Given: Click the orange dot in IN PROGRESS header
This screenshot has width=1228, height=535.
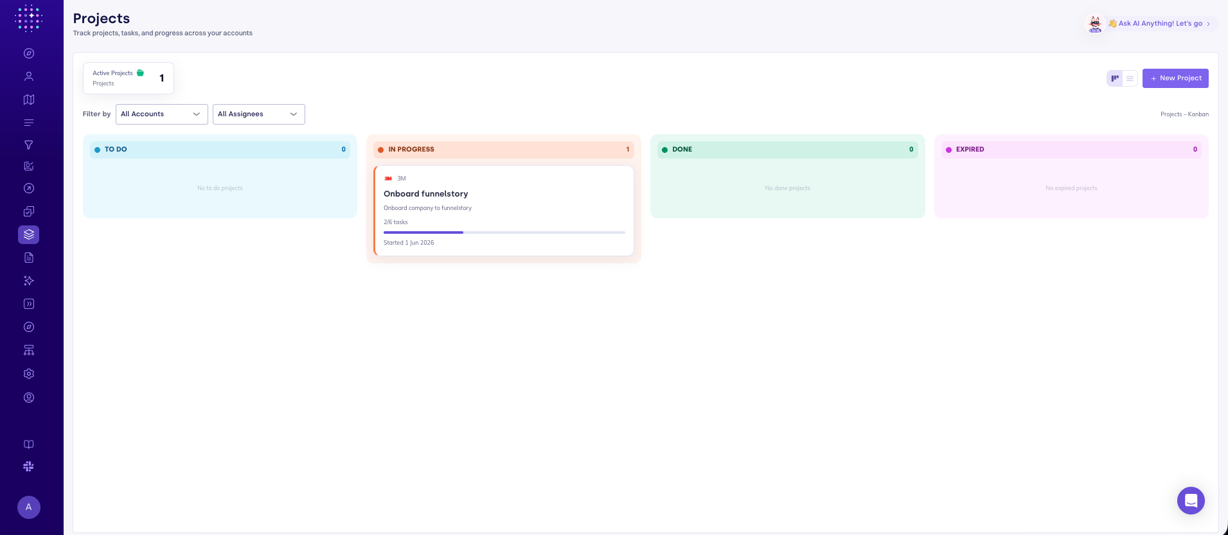Looking at the screenshot, I should click(381, 150).
